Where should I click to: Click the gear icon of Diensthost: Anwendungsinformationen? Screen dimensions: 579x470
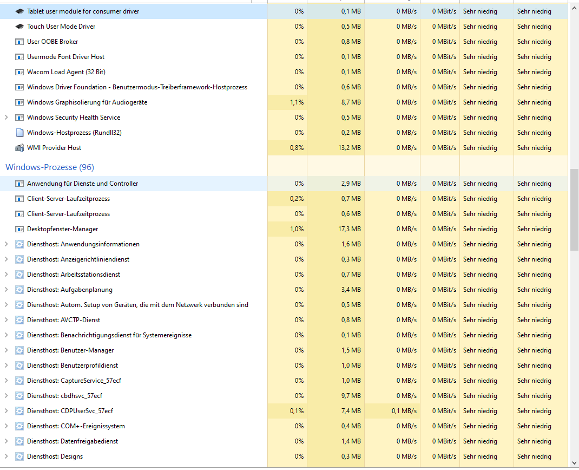(19, 244)
